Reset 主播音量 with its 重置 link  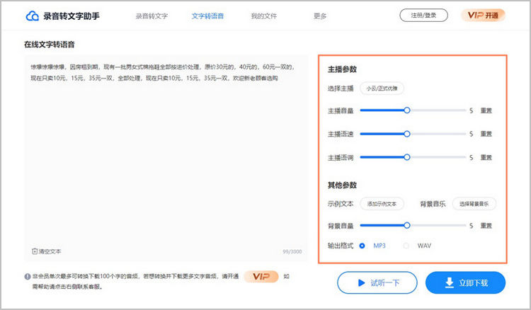486,110
